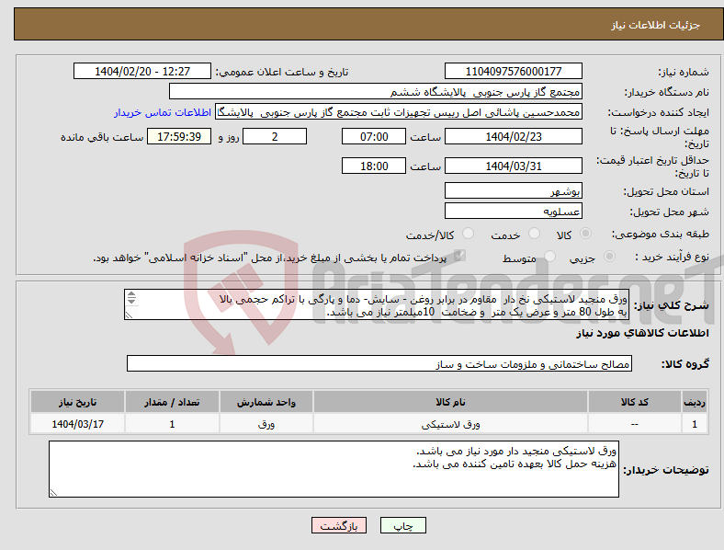Image resolution: width=724 pixels, height=550 pixels.
Task: Click the description area resize handle
Action: (130, 315)
